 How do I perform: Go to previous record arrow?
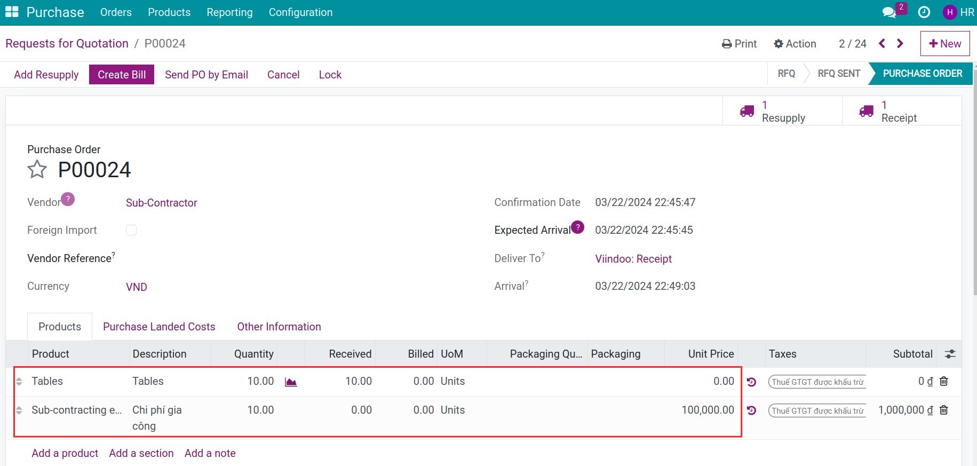(882, 44)
